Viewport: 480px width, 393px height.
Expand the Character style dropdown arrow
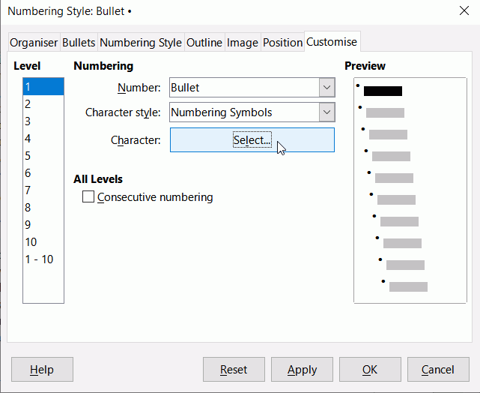(326, 112)
